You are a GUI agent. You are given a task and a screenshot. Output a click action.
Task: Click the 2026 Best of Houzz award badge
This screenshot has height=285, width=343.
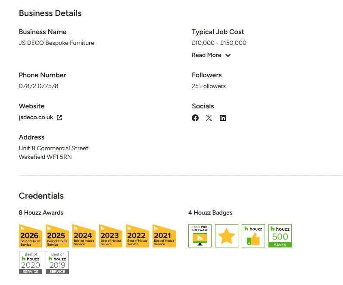[31, 236]
